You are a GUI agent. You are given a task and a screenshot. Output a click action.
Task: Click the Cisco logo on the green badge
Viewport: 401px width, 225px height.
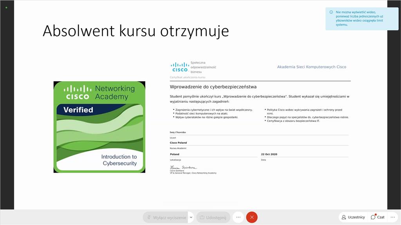coord(78,93)
